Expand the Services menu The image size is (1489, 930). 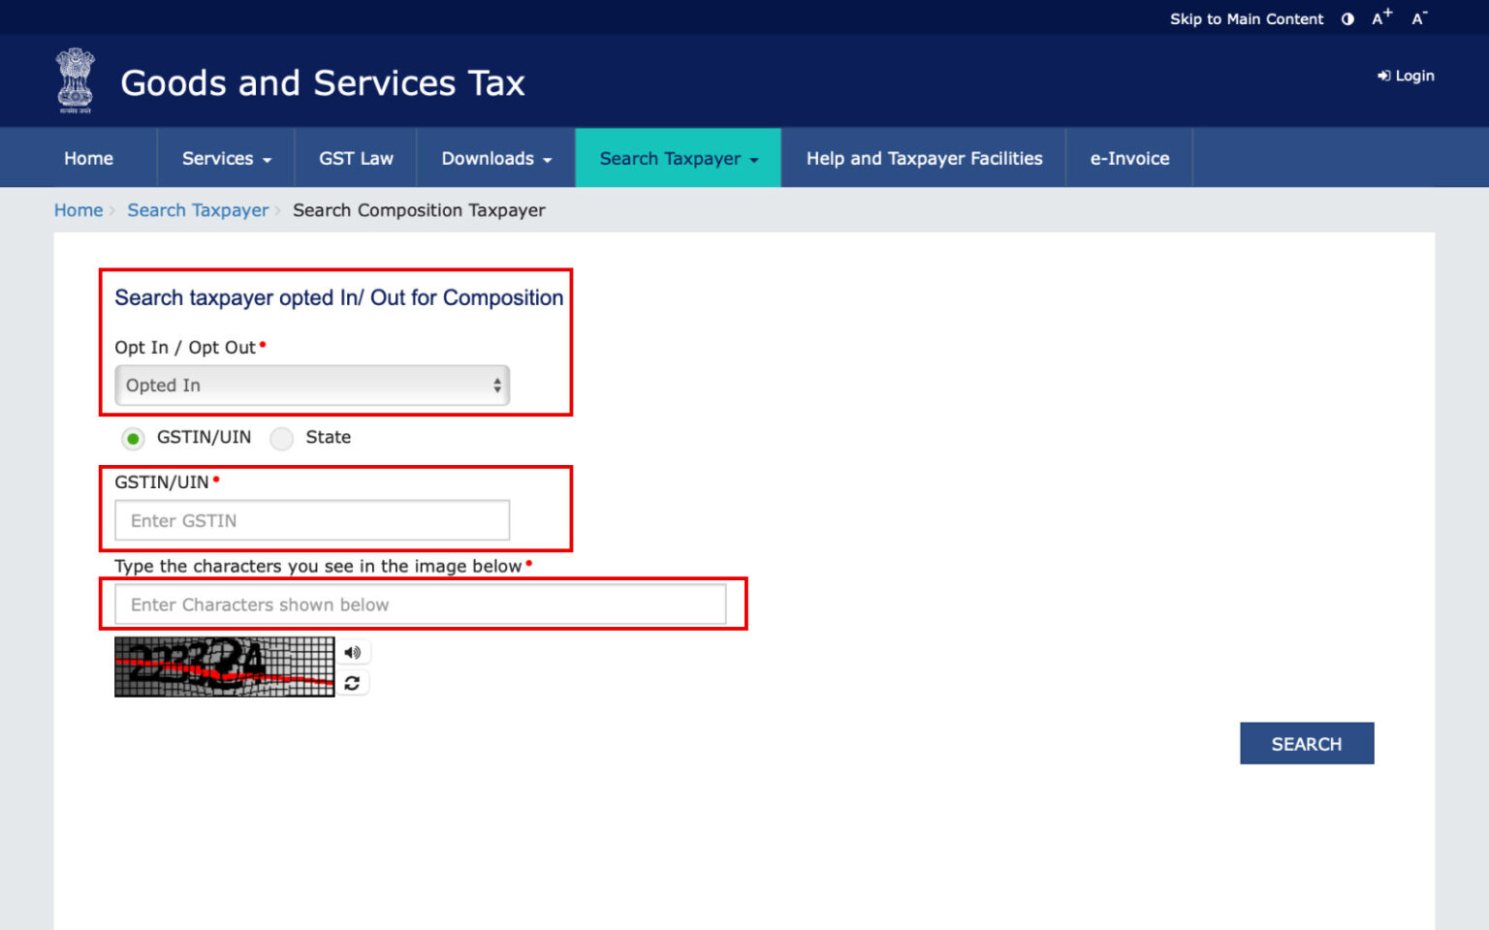click(224, 158)
